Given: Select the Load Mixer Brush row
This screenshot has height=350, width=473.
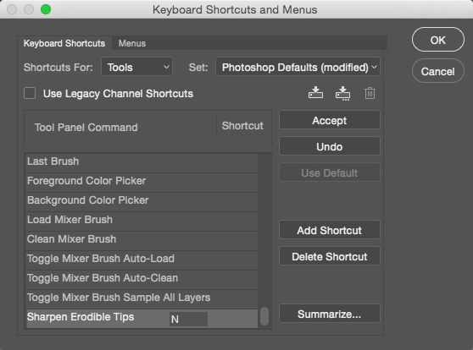Looking at the screenshot, I should [x=142, y=220].
